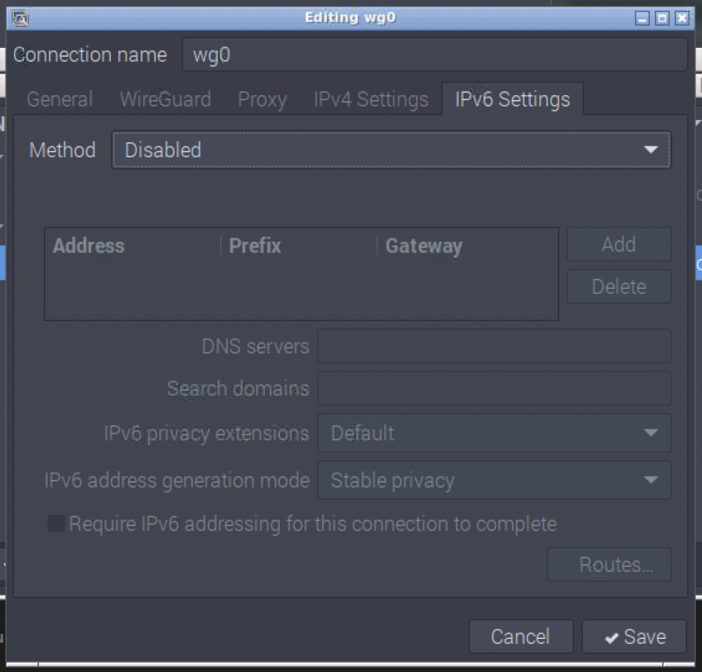Select the IPv4 Settings tab
Screen dimensions: 702x672
pos(370,99)
